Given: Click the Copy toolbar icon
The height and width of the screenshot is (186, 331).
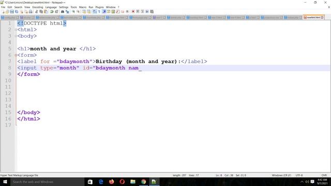Looking at the screenshot, I should click(x=41, y=11).
